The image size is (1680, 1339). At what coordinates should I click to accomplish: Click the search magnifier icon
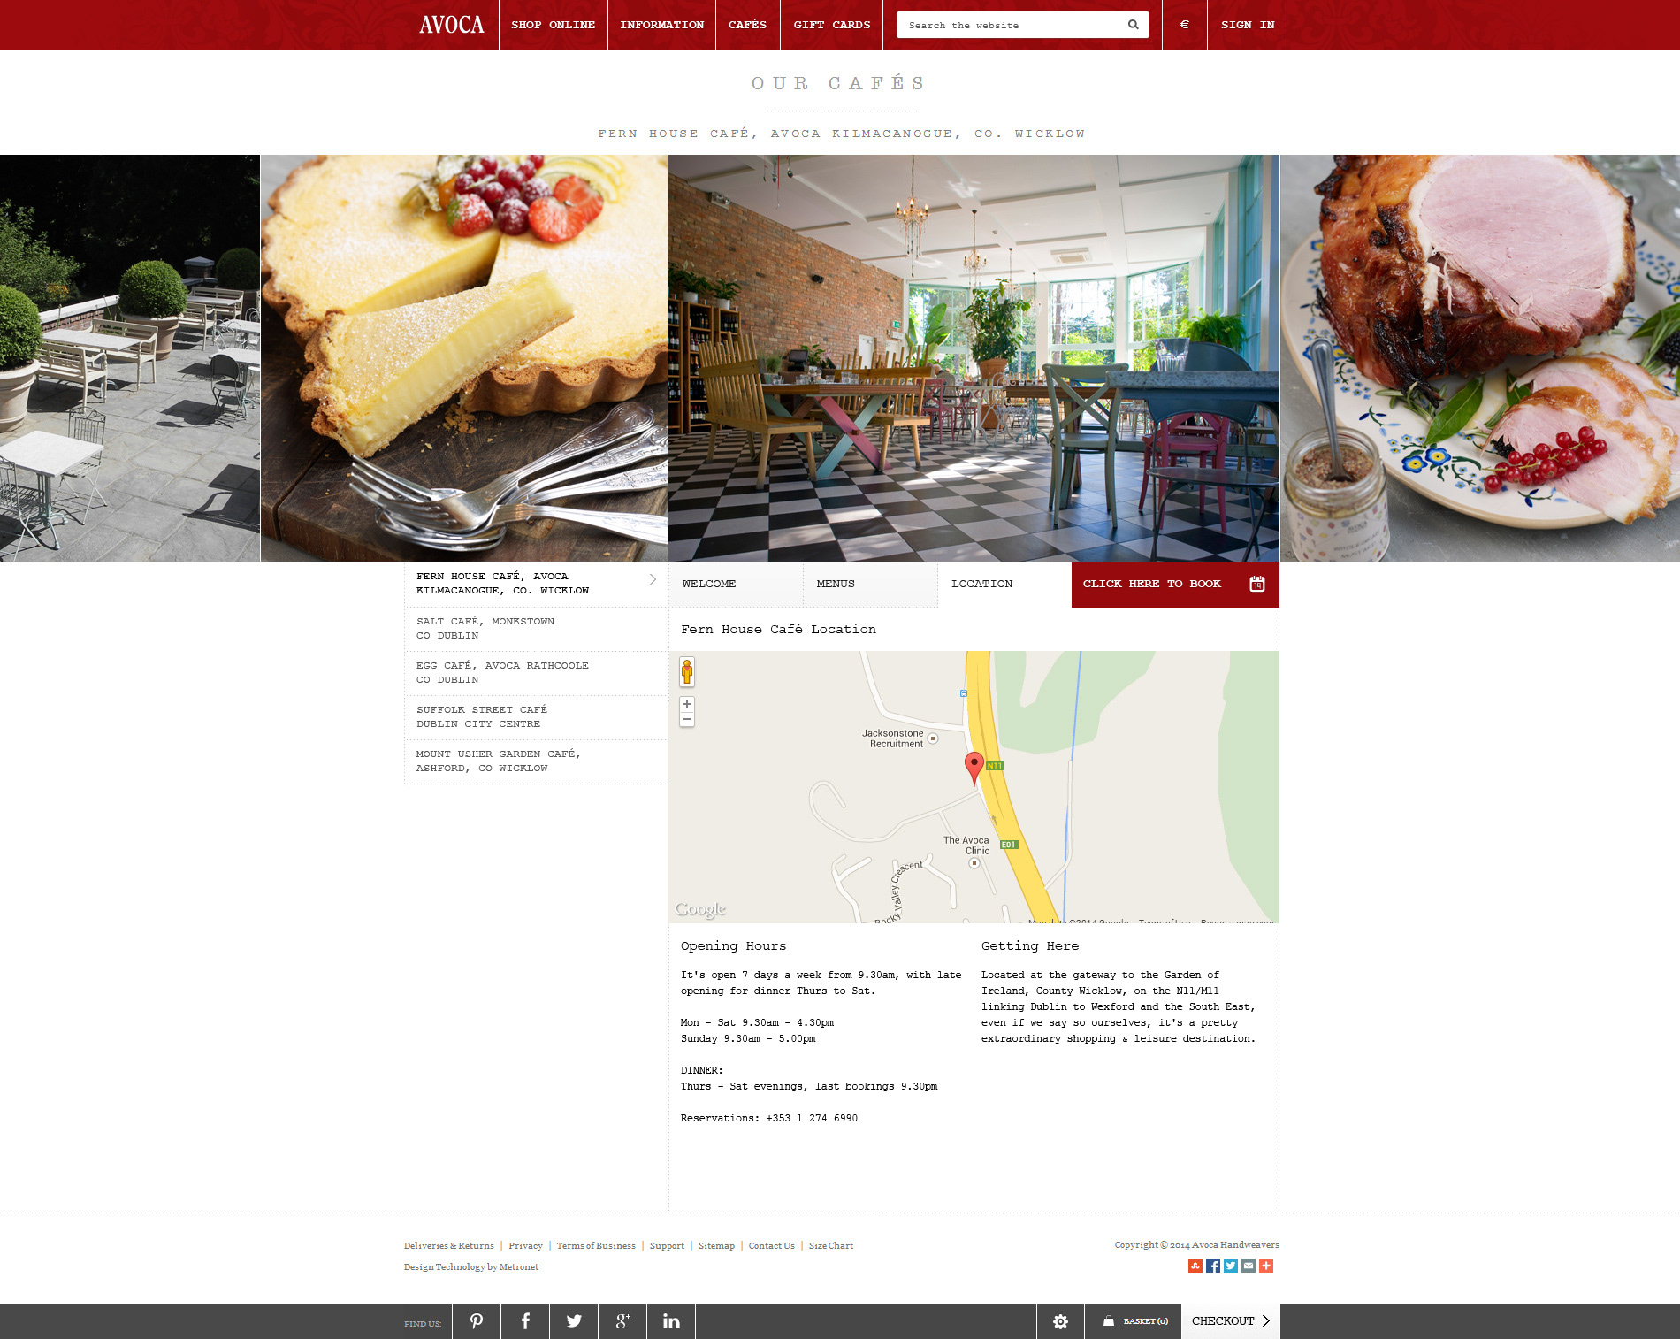1133,25
